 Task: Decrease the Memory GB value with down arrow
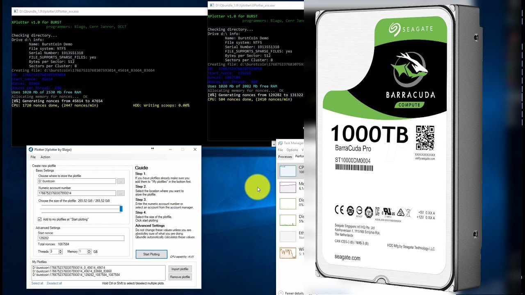point(90,253)
